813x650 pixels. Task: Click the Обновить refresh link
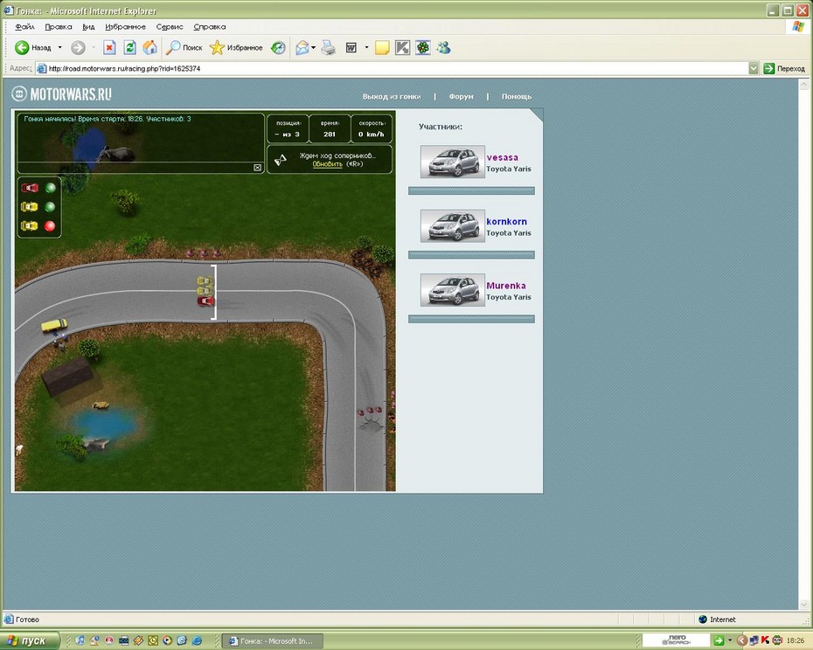click(327, 163)
